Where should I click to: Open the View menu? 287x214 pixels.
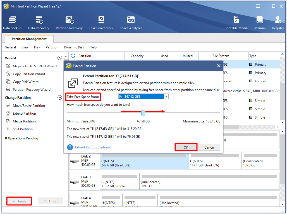pos(25,47)
